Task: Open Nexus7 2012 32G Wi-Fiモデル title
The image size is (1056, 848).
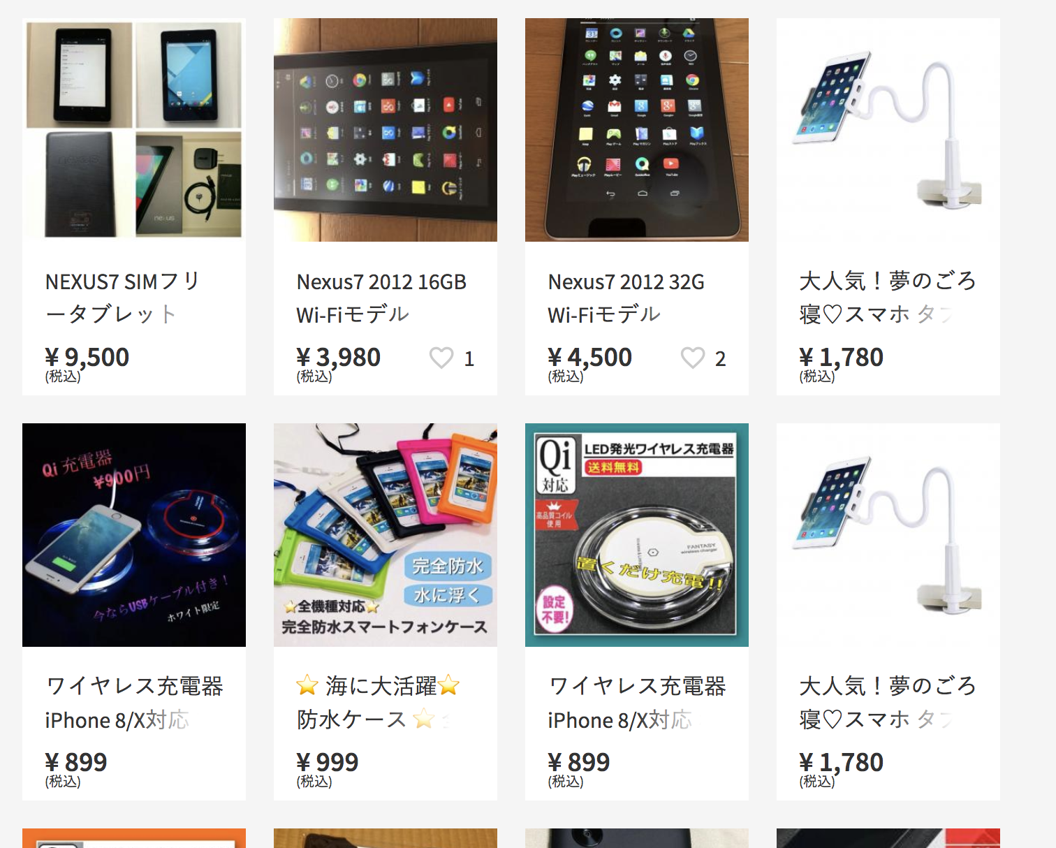Action: pyautogui.click(x=626, y=298)
